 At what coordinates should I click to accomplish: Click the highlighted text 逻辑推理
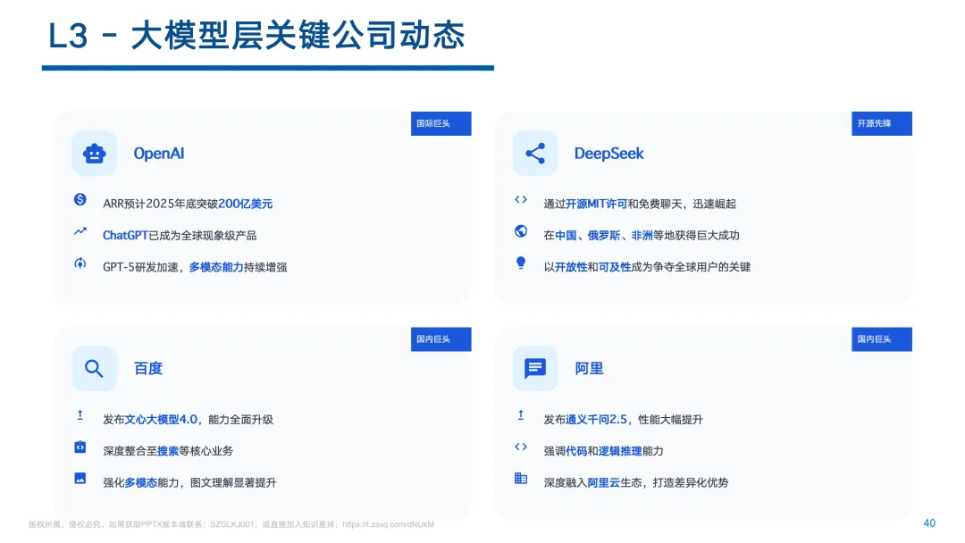click(620, 451)
